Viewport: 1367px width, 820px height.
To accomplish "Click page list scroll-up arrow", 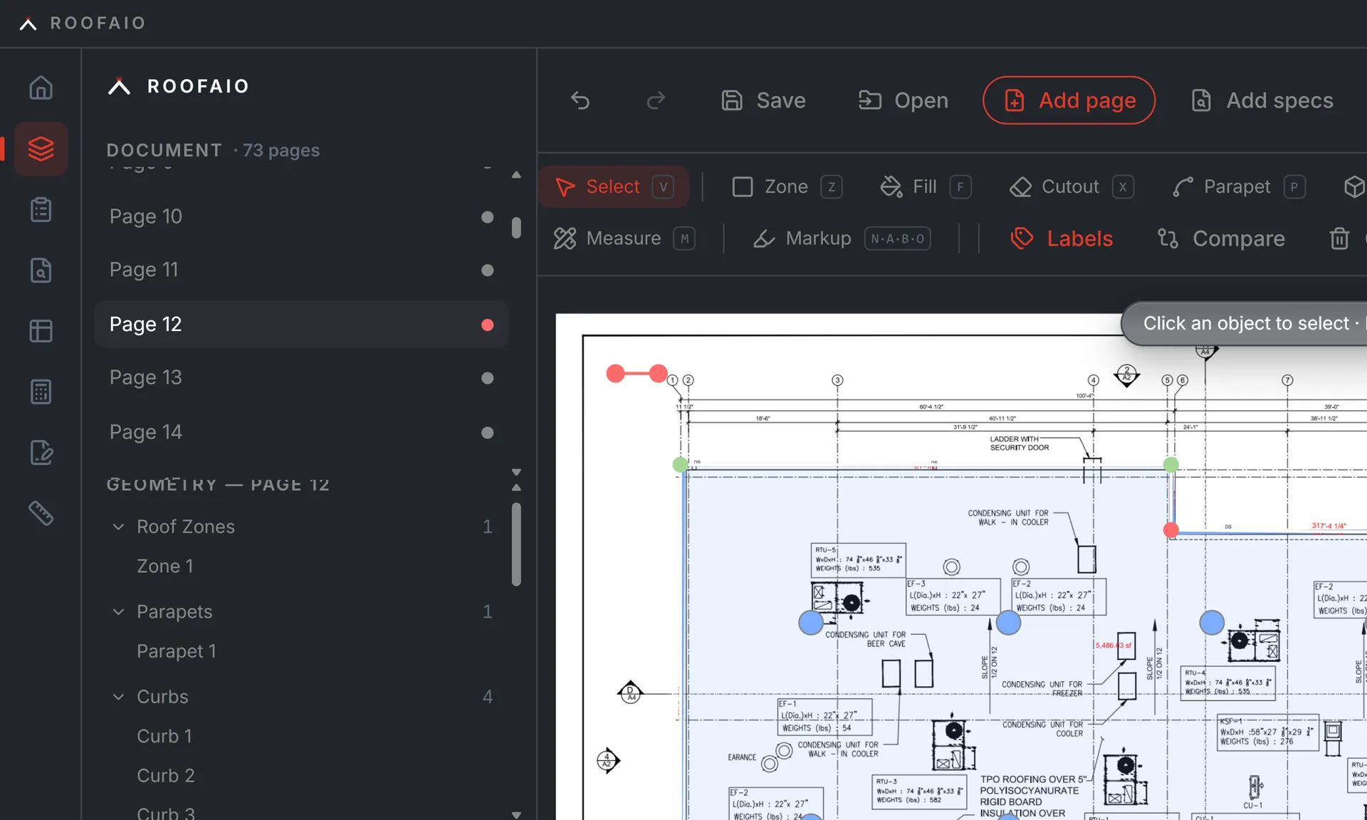I will click(516, 175).
